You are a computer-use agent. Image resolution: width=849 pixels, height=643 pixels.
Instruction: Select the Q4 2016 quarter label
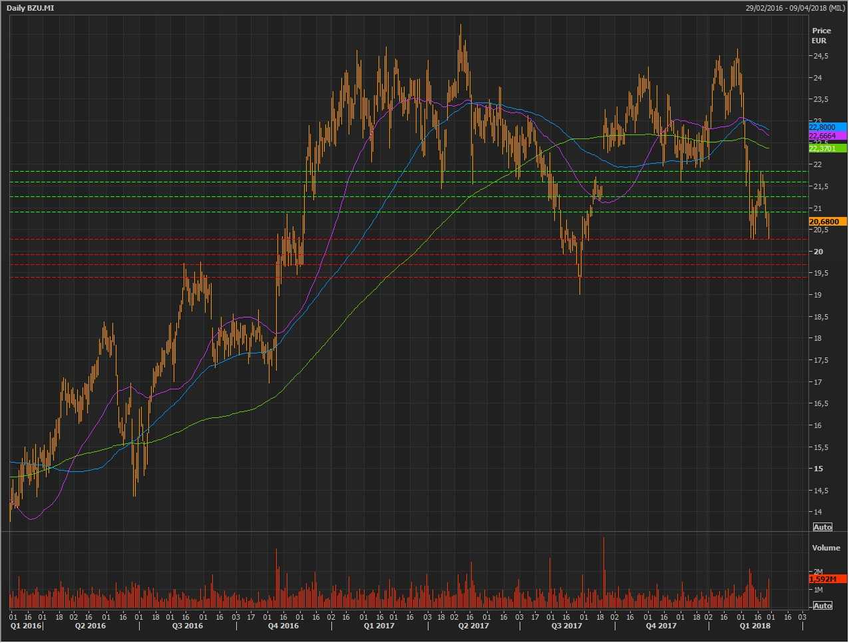[x=283, y=626]
